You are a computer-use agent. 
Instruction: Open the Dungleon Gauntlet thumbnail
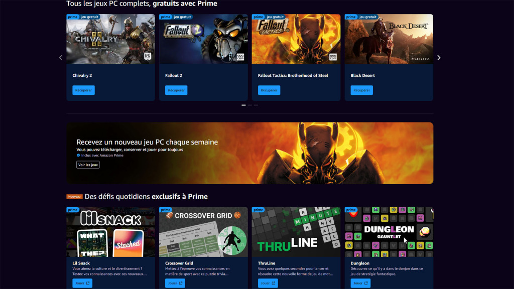pos(389,232)
